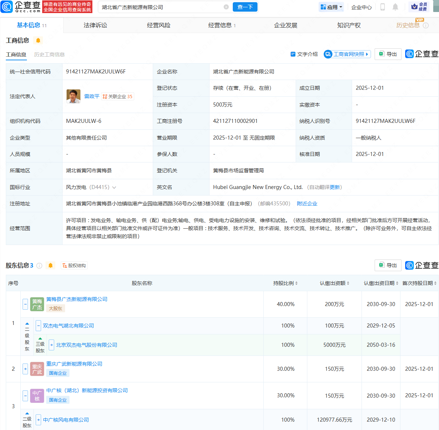Viewport: 439px width, 430px height.
Task: Click the legal representative photo thumbnail
Action: pyautogui.click(x=73, y=96)
